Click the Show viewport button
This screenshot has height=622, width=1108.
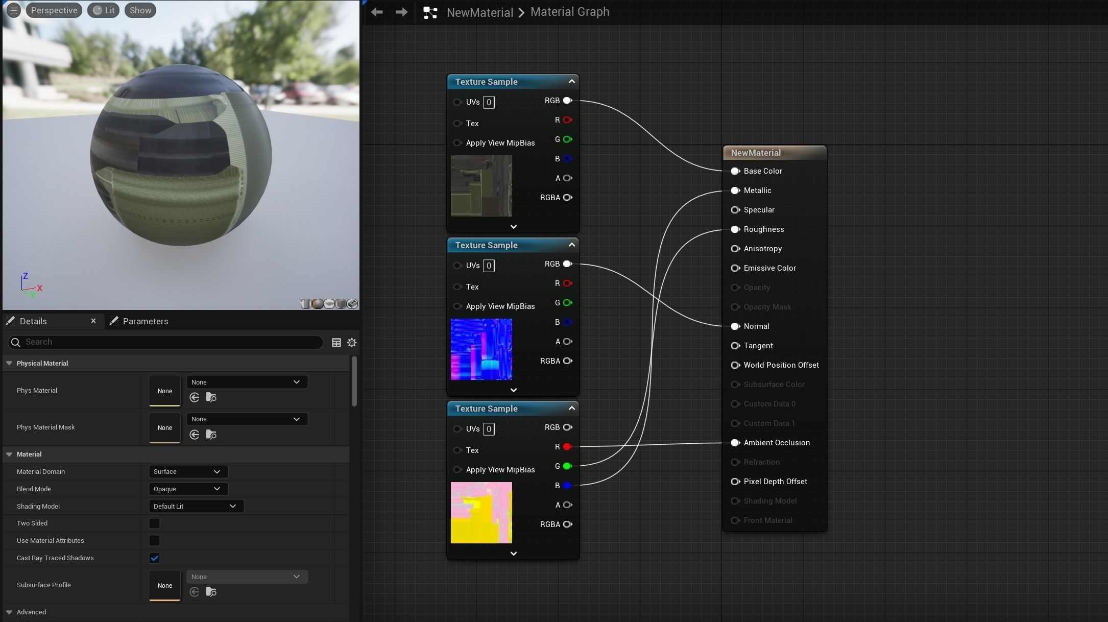pyautogui.click(x=140, y=10)
